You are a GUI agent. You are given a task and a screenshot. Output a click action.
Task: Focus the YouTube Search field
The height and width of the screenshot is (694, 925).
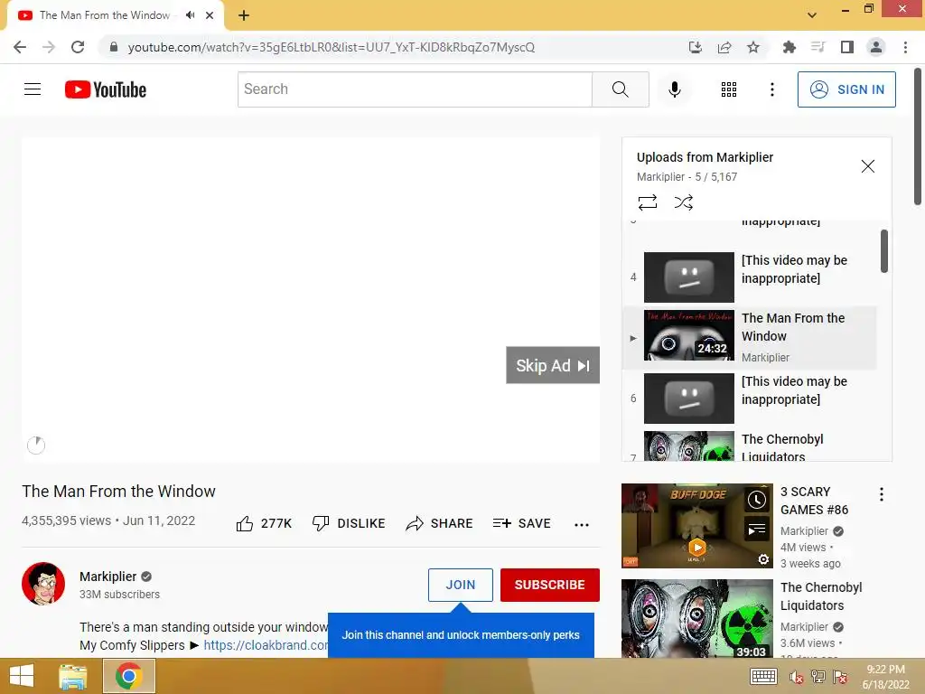point(415,89)
